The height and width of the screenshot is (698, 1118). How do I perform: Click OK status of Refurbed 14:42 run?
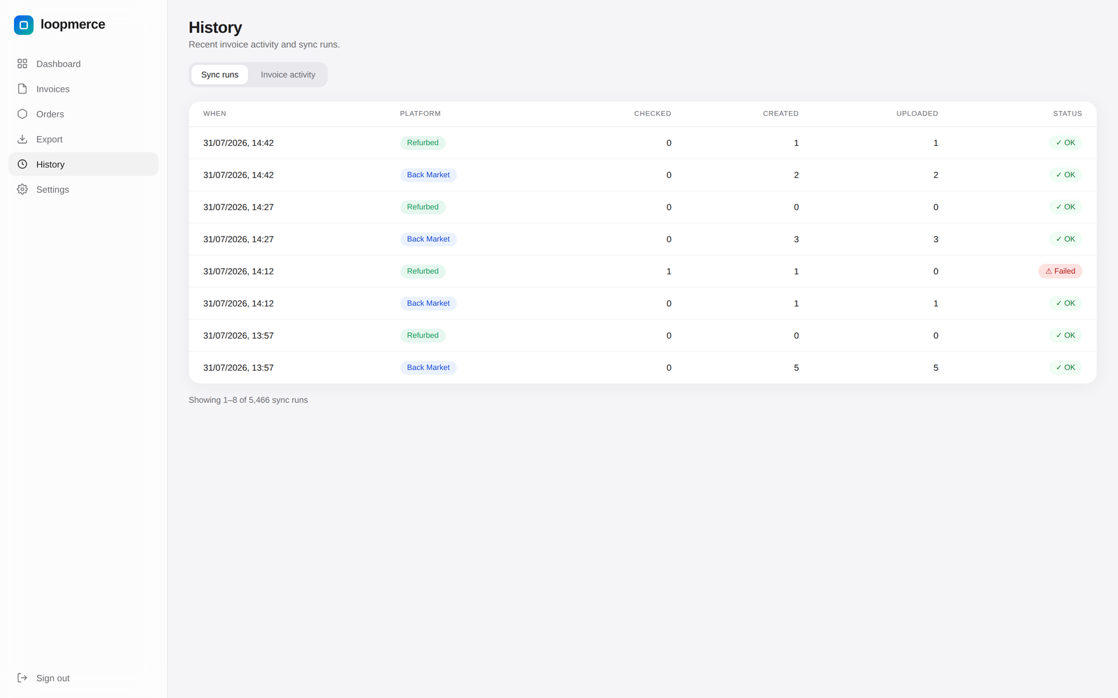click(1066, 142)
